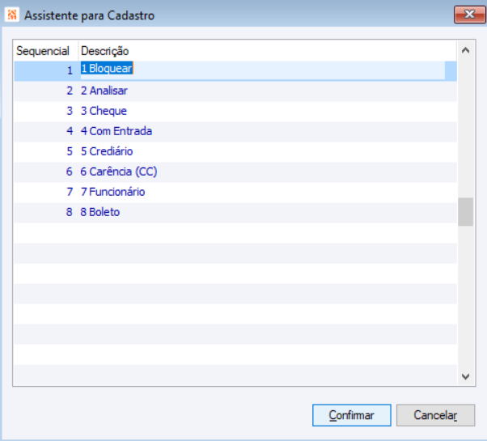487x441 pixels.
Task: Pick the 5 Crediário option
Action: [x=106, y=151]
